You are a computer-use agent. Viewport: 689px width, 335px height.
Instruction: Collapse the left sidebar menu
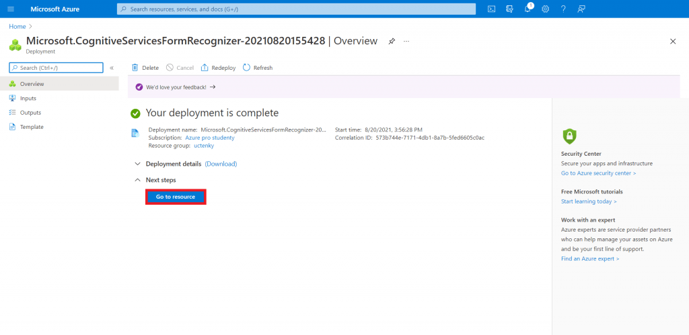pos(112,68)
